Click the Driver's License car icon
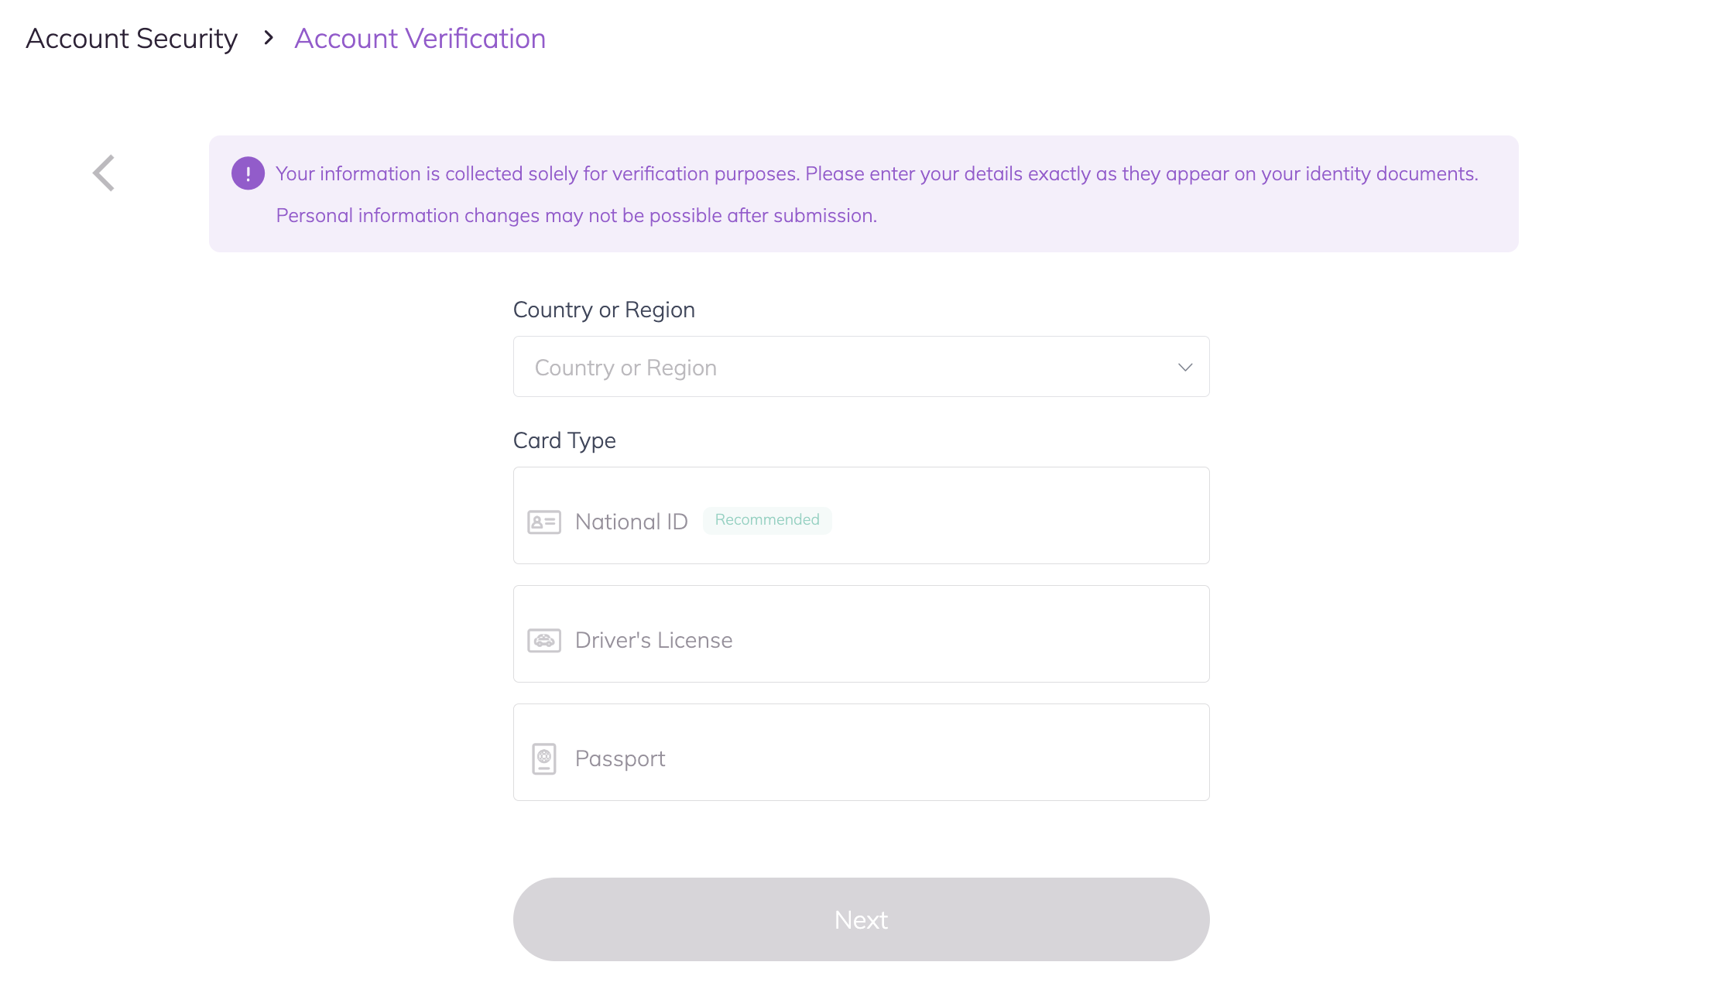This screenshot has width=1717, height=1003. 544,641
